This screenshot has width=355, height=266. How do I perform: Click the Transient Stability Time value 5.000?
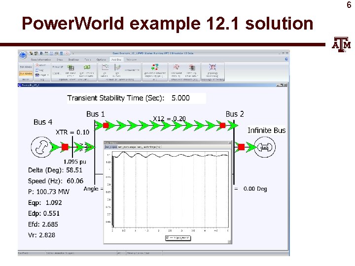(x=180, y=98)
